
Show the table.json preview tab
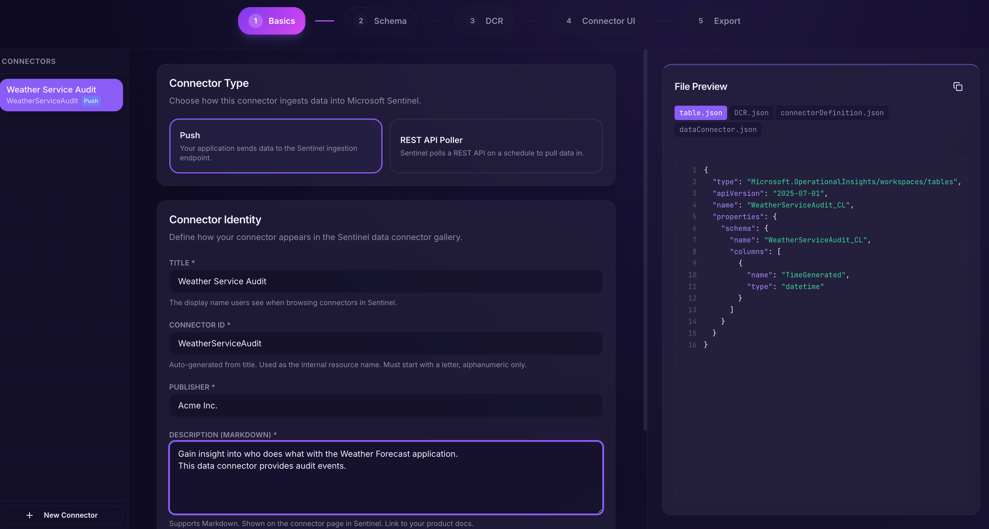(x=700, y=113)
